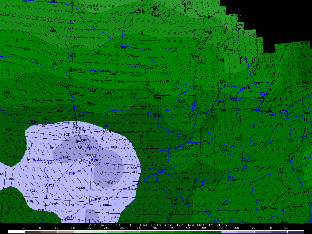Image resolution: width=312 pixels, height=234 pixels.
Task: Click the PNC station label
Action: pyautogui.click(x=55, y=204)
